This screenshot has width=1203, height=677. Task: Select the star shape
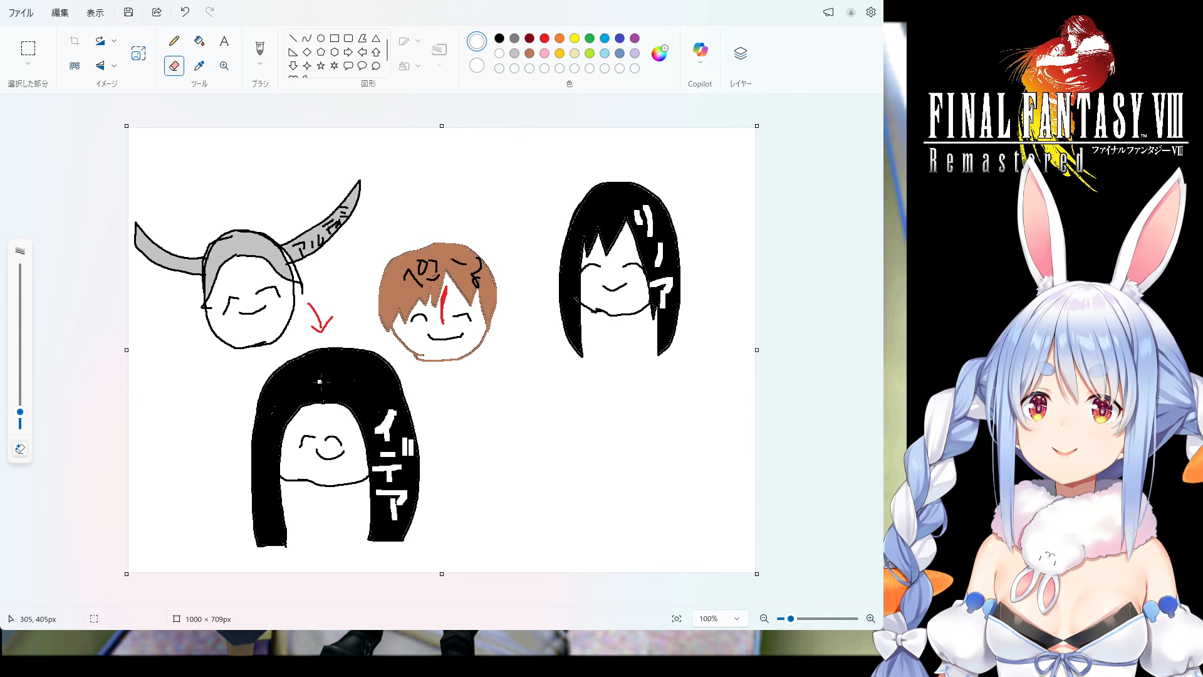pyautogui.click(x=321, y=66)
